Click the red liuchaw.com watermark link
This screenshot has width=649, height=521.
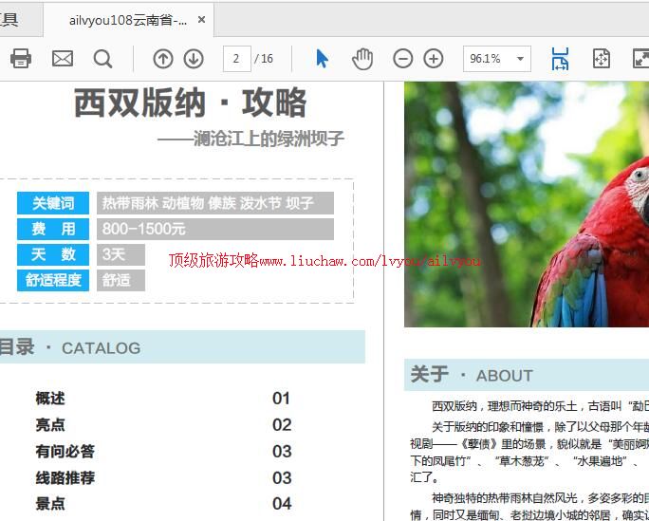point(324,261)
